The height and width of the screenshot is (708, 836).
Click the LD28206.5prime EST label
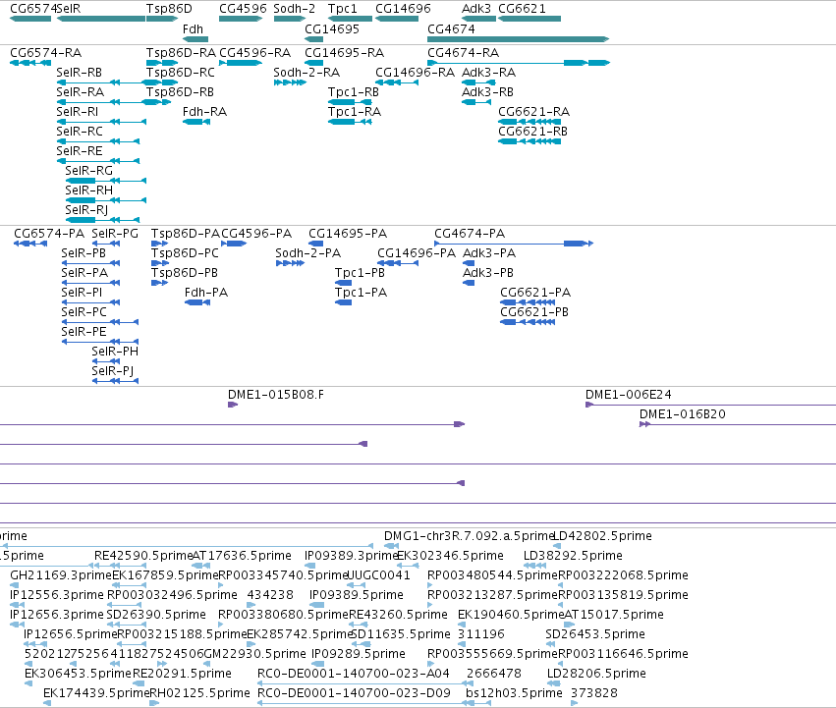tap(596, 674)
